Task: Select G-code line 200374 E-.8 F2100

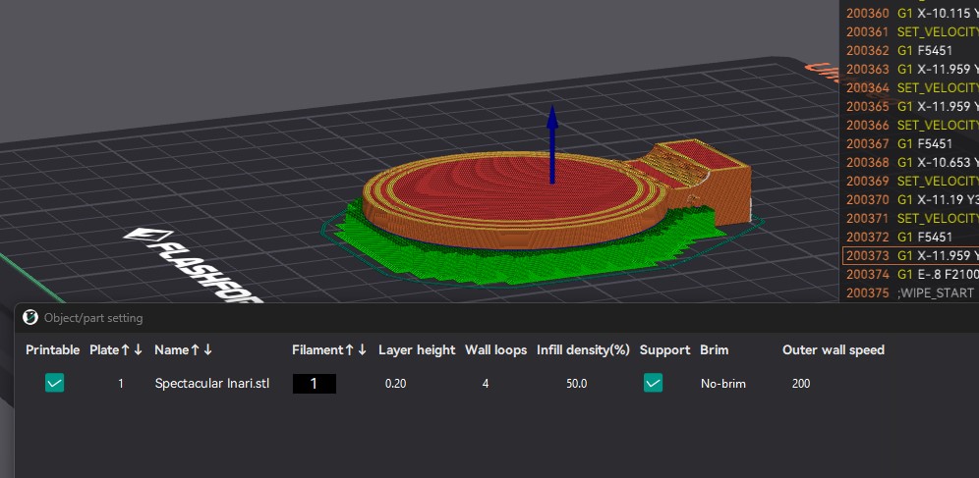Action: [911, 275]
